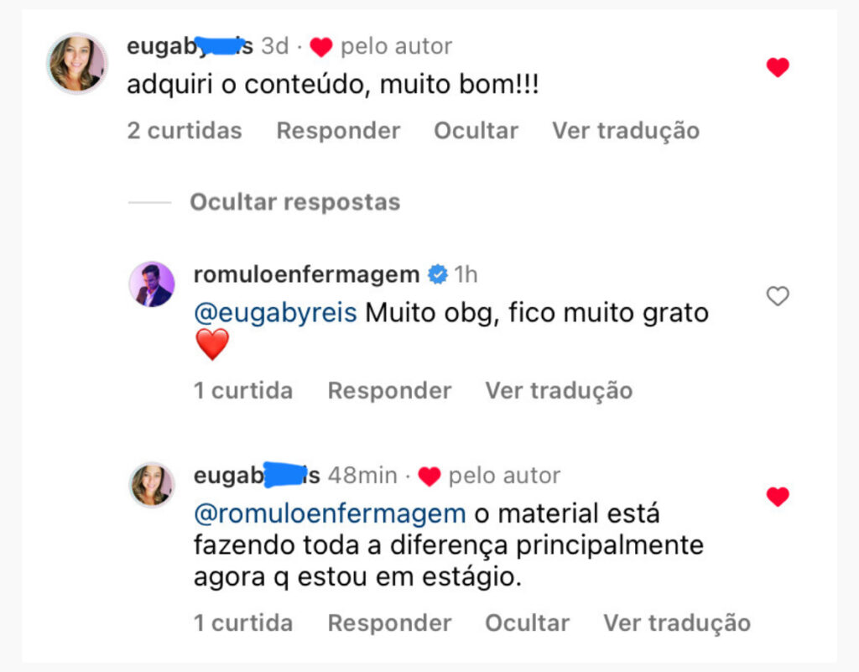Click the romuloenfermagem username

(x=306, y=274)
